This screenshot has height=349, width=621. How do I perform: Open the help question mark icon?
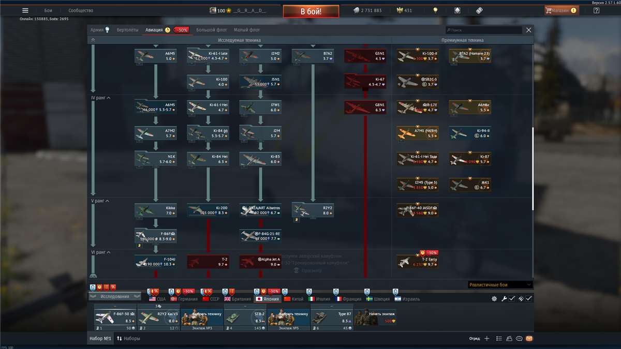pos(596,10)
